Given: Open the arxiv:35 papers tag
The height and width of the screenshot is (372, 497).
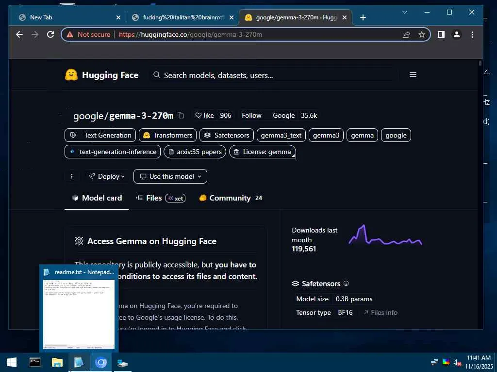Looking at the screenshot, I should click(195, 152).
